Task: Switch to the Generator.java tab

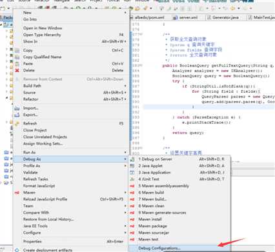Action: pyautogui.click(x=223, y=17)
